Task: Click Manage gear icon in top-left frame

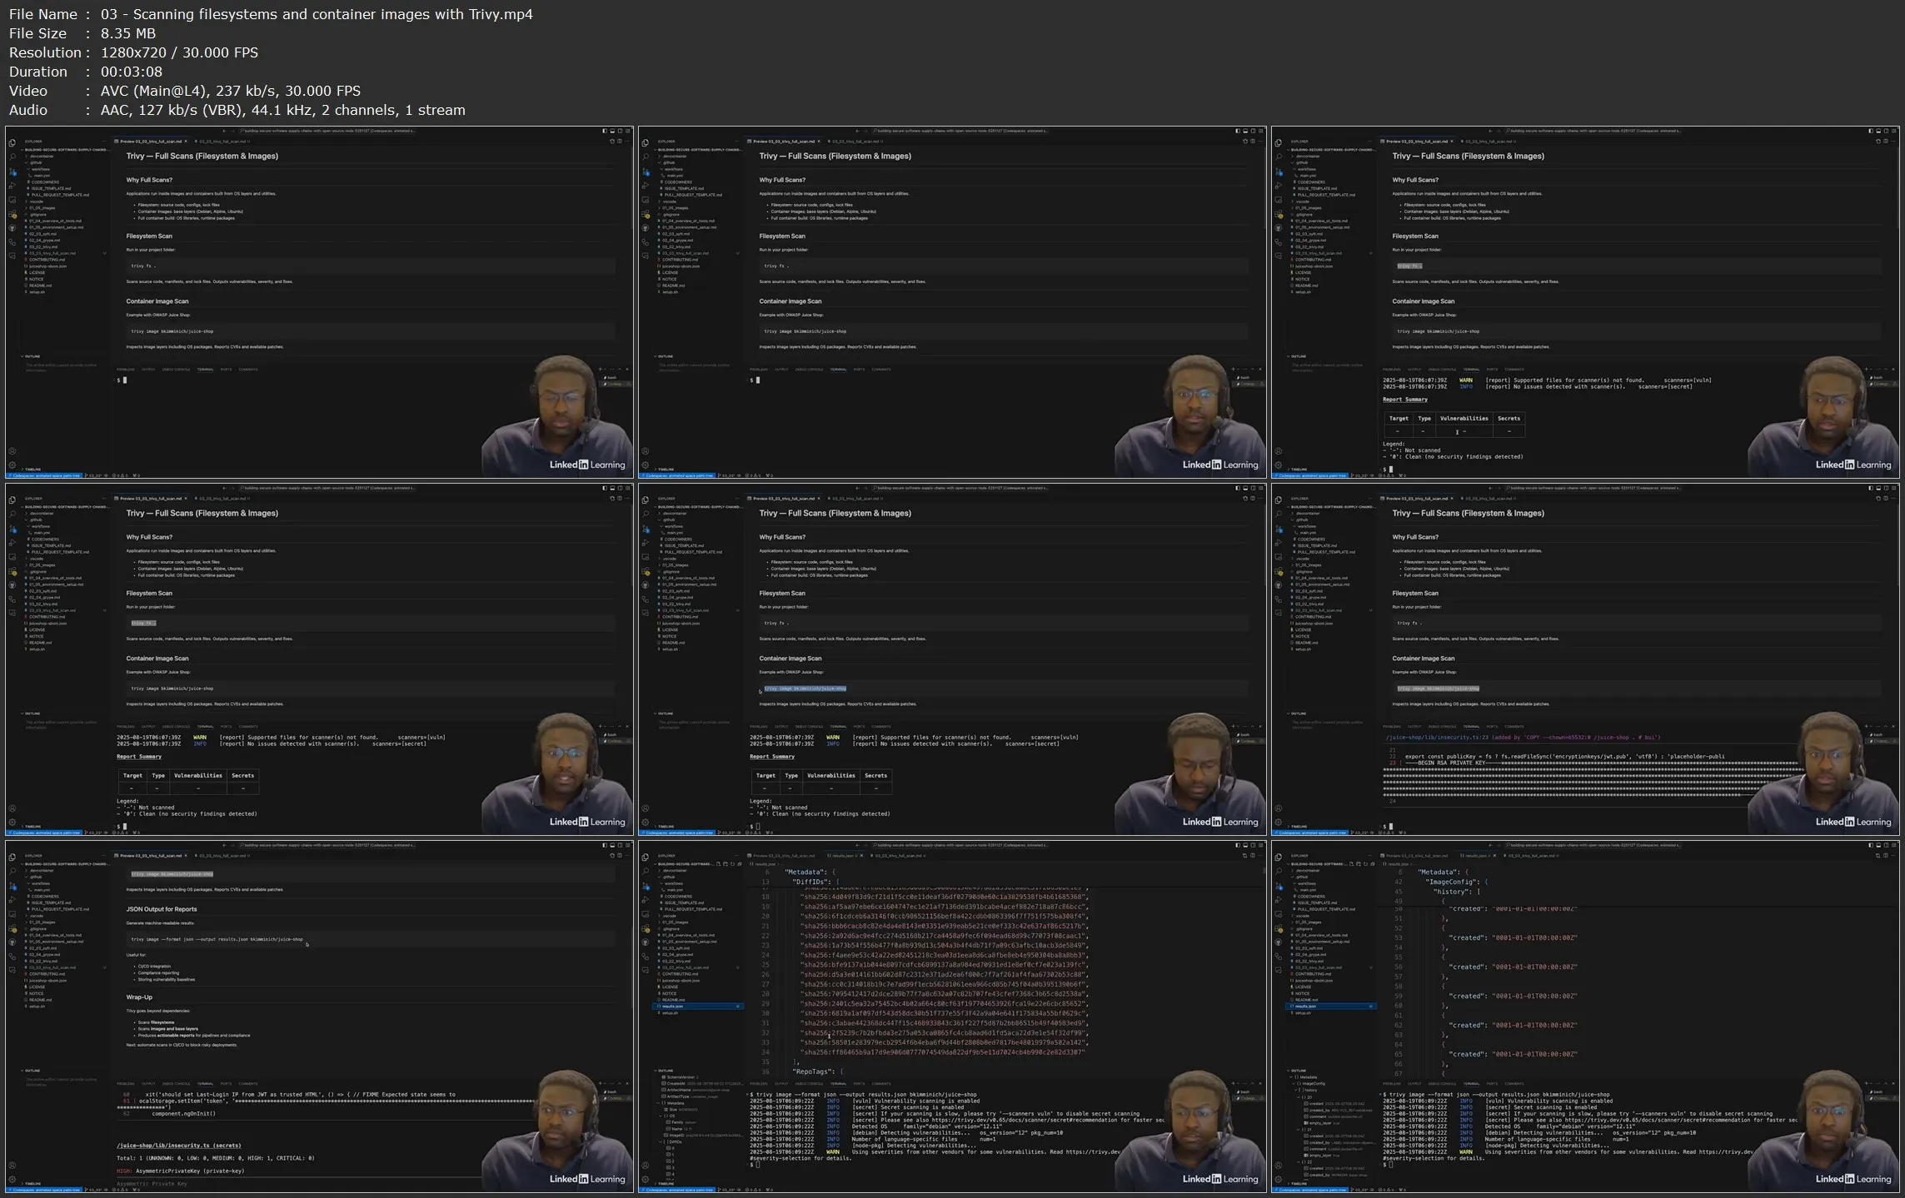Action: pos(12,465)
